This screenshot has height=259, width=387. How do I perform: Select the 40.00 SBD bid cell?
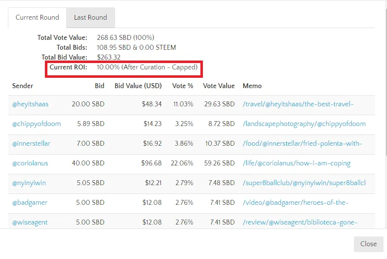88,163
